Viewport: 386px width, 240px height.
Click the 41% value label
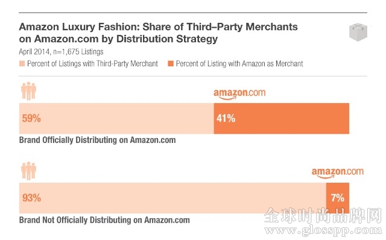(x=226, y=118)
